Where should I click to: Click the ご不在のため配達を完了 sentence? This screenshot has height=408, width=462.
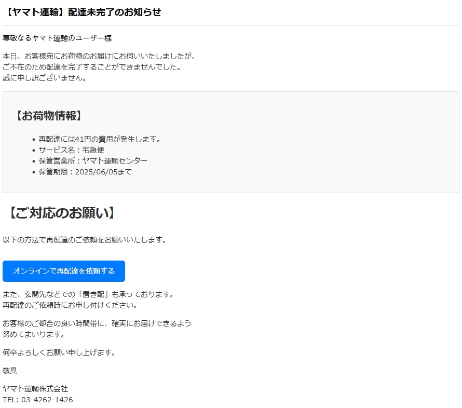[91, 67]
